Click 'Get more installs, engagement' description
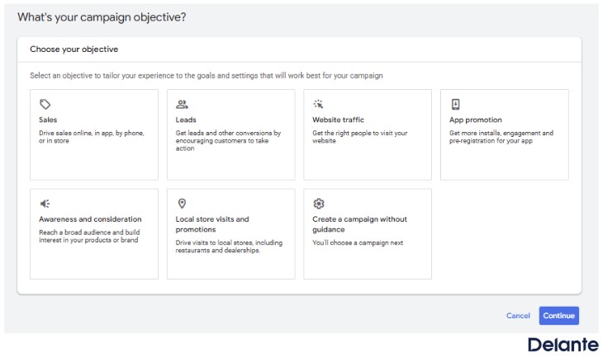The width and height of the screenshot is (603, 357). click(501, 137)
